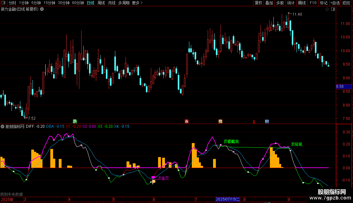353x203 pixels.
Task: Open F10 company info
Action: coord(313,3)
